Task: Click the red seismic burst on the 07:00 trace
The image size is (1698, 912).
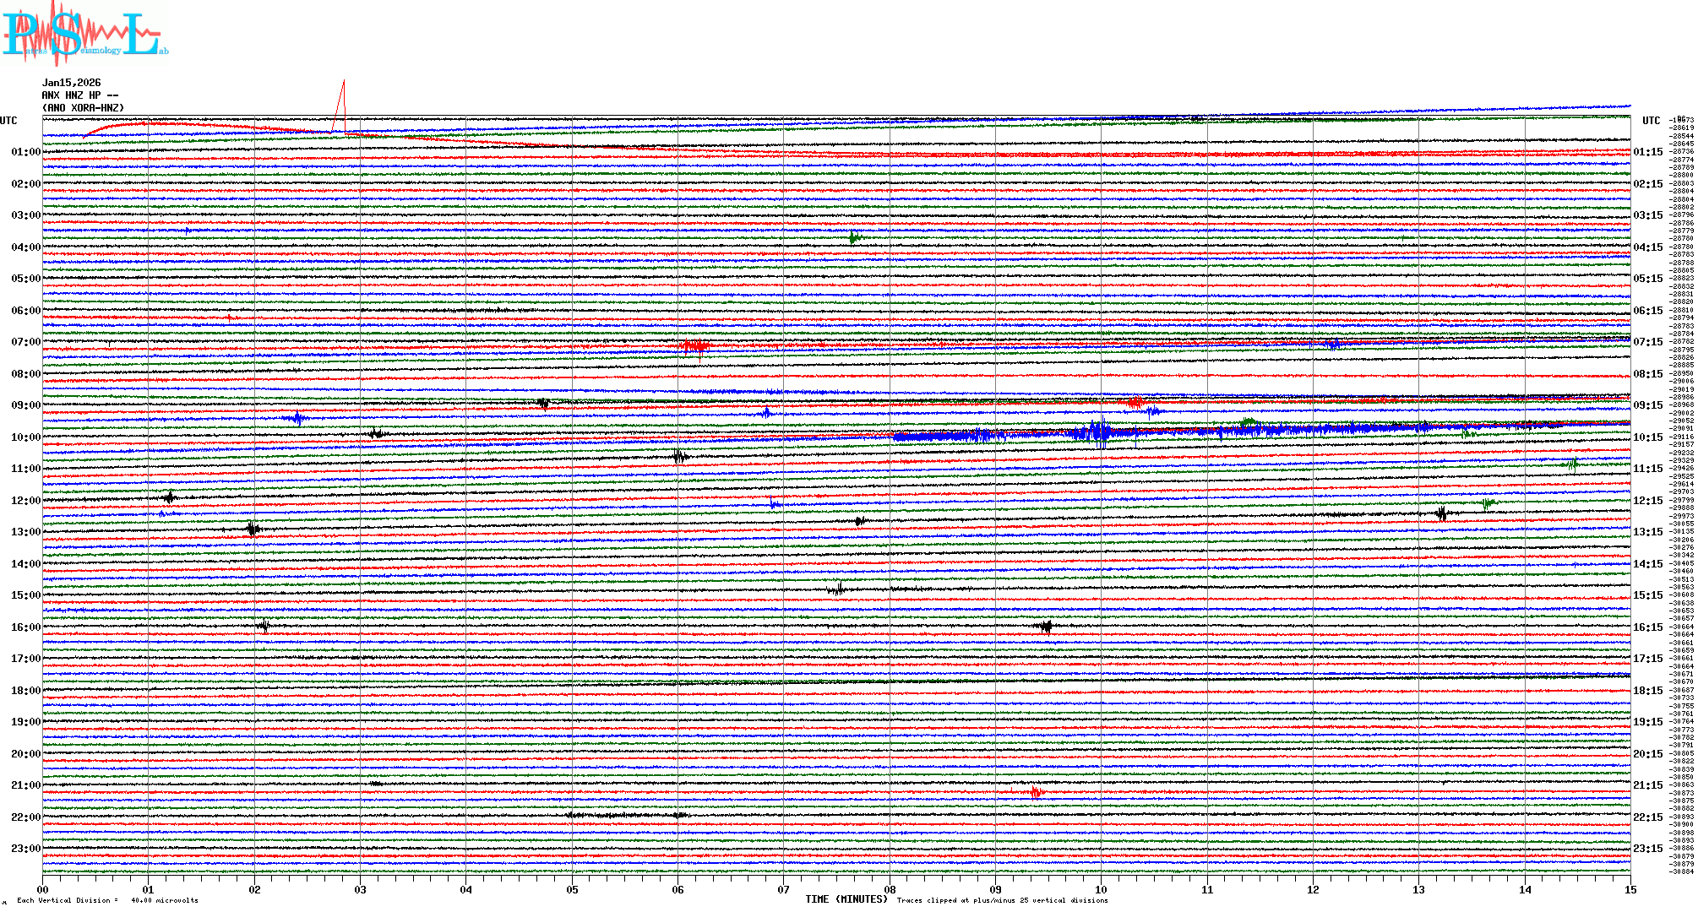Action: coord(694,345)
